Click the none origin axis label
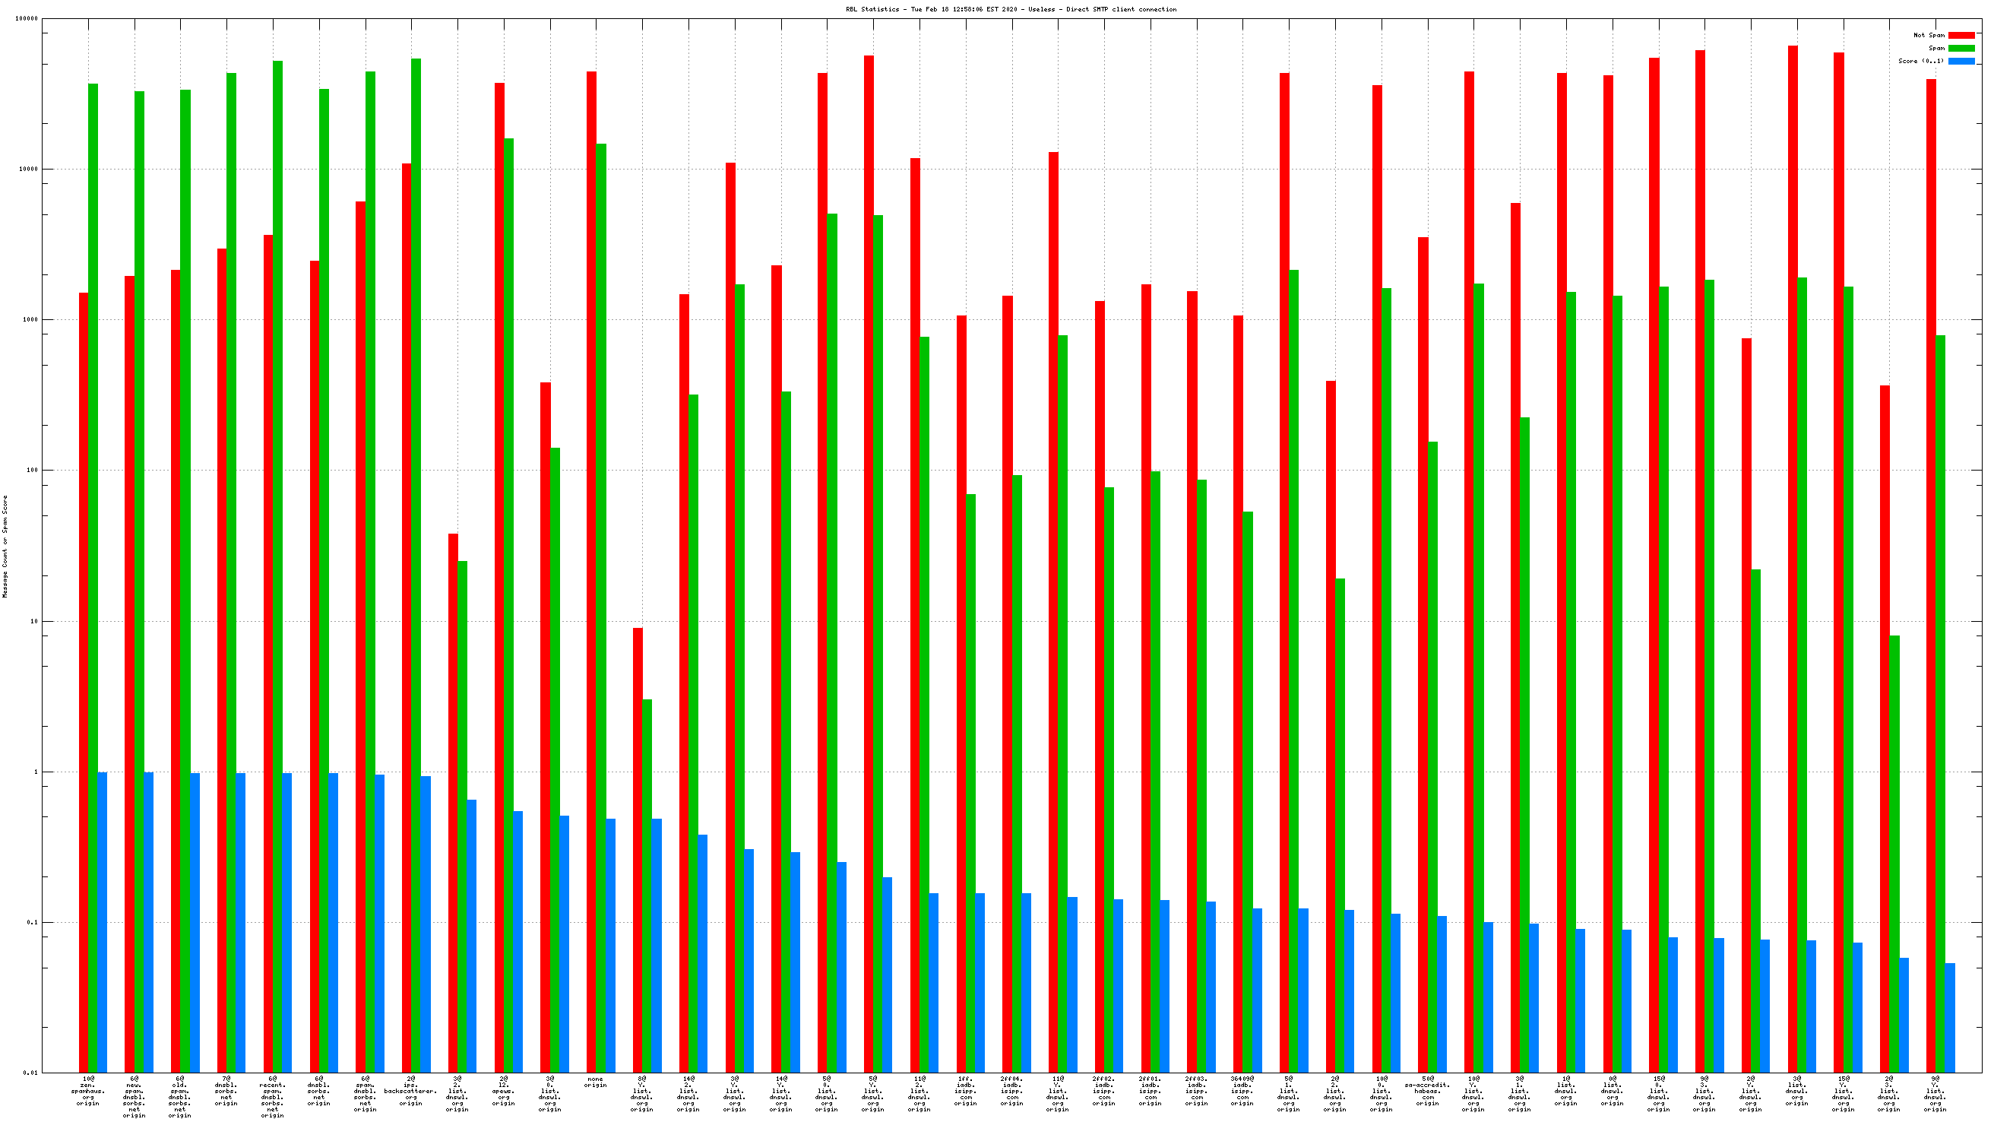The height and width of the screenshot is (1122, 1994). coord(595,1082)
